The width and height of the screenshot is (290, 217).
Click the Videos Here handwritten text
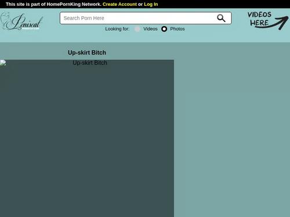259,19
